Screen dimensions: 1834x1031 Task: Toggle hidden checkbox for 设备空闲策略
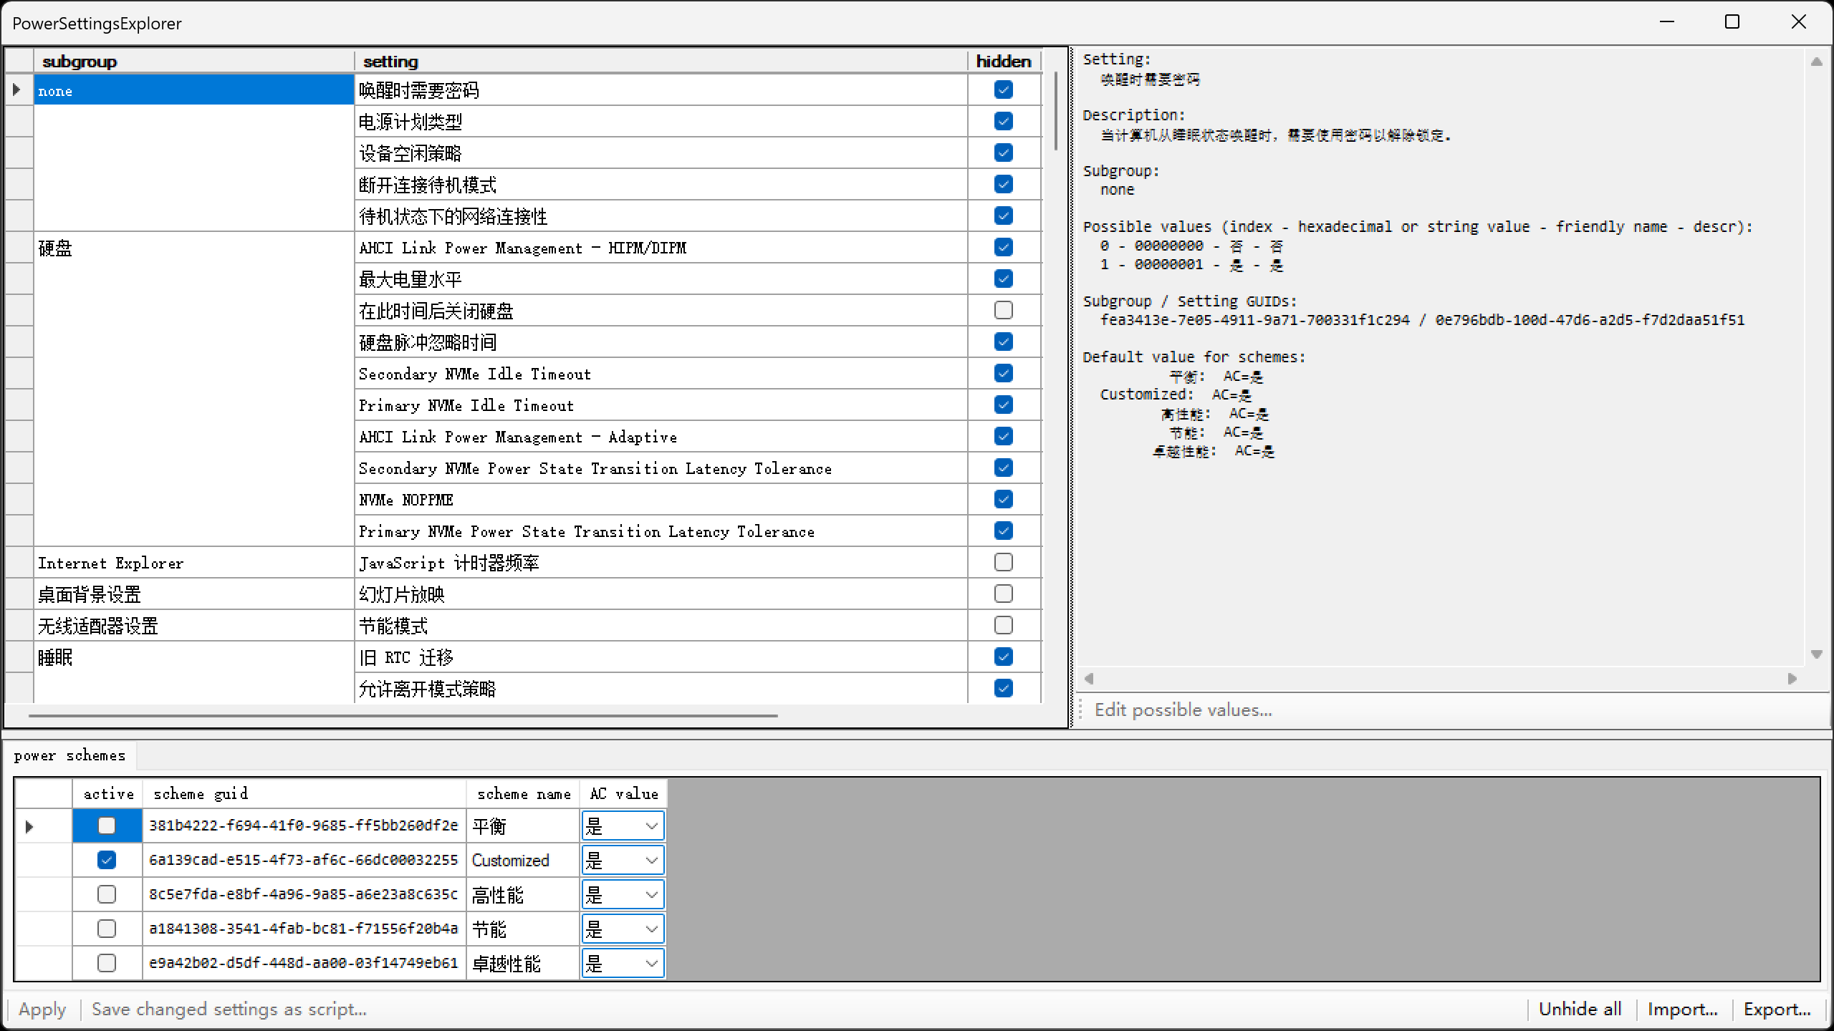pyautogui.click(x=1004, y=153)
